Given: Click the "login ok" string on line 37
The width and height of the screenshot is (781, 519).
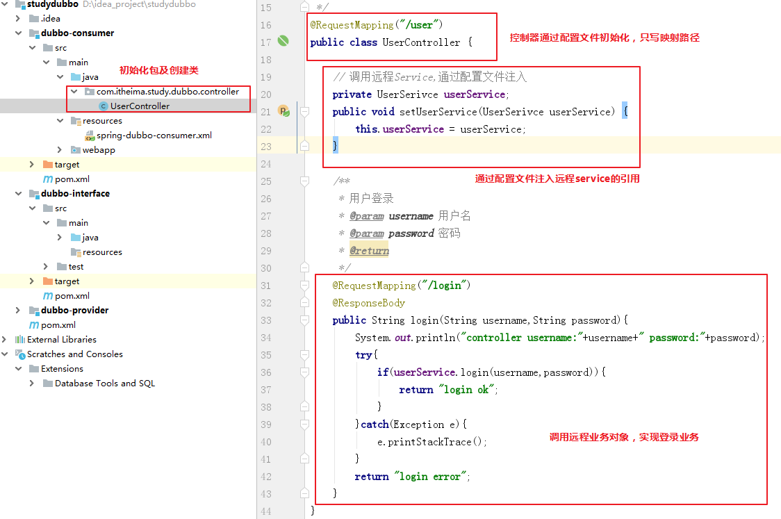Looking at the screenshot, I should click(x=466, y=390).
